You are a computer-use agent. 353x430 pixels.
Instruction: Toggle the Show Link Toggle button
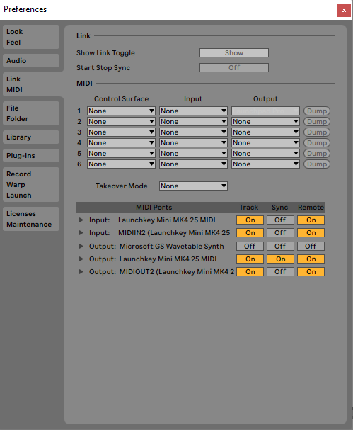[x=234, y=53]
